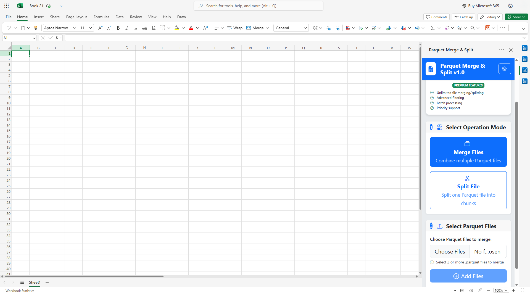Viewport: 530px width, 293px height.
Task: Switch to the Data tab
Action: [120, 17]
